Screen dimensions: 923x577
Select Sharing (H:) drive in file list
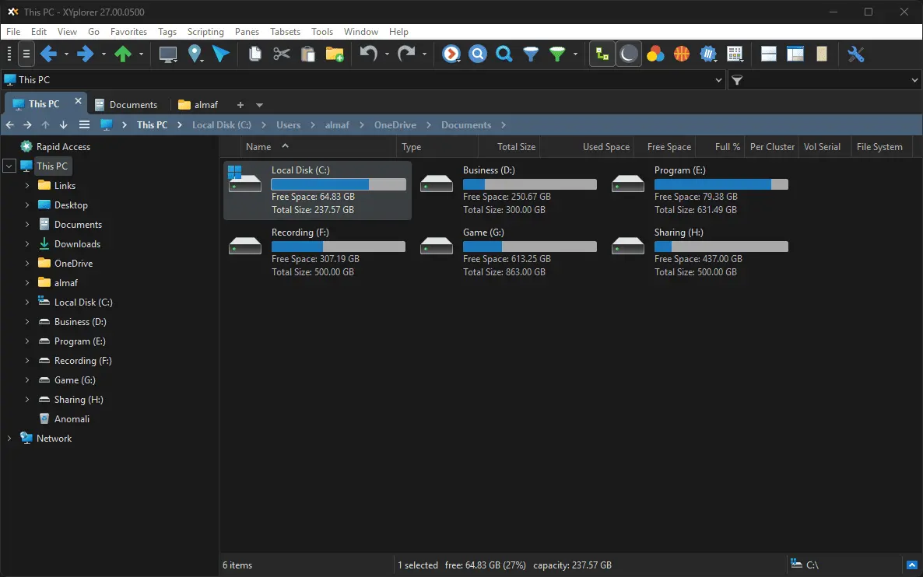pyautogui.click(x=700, y=252)
